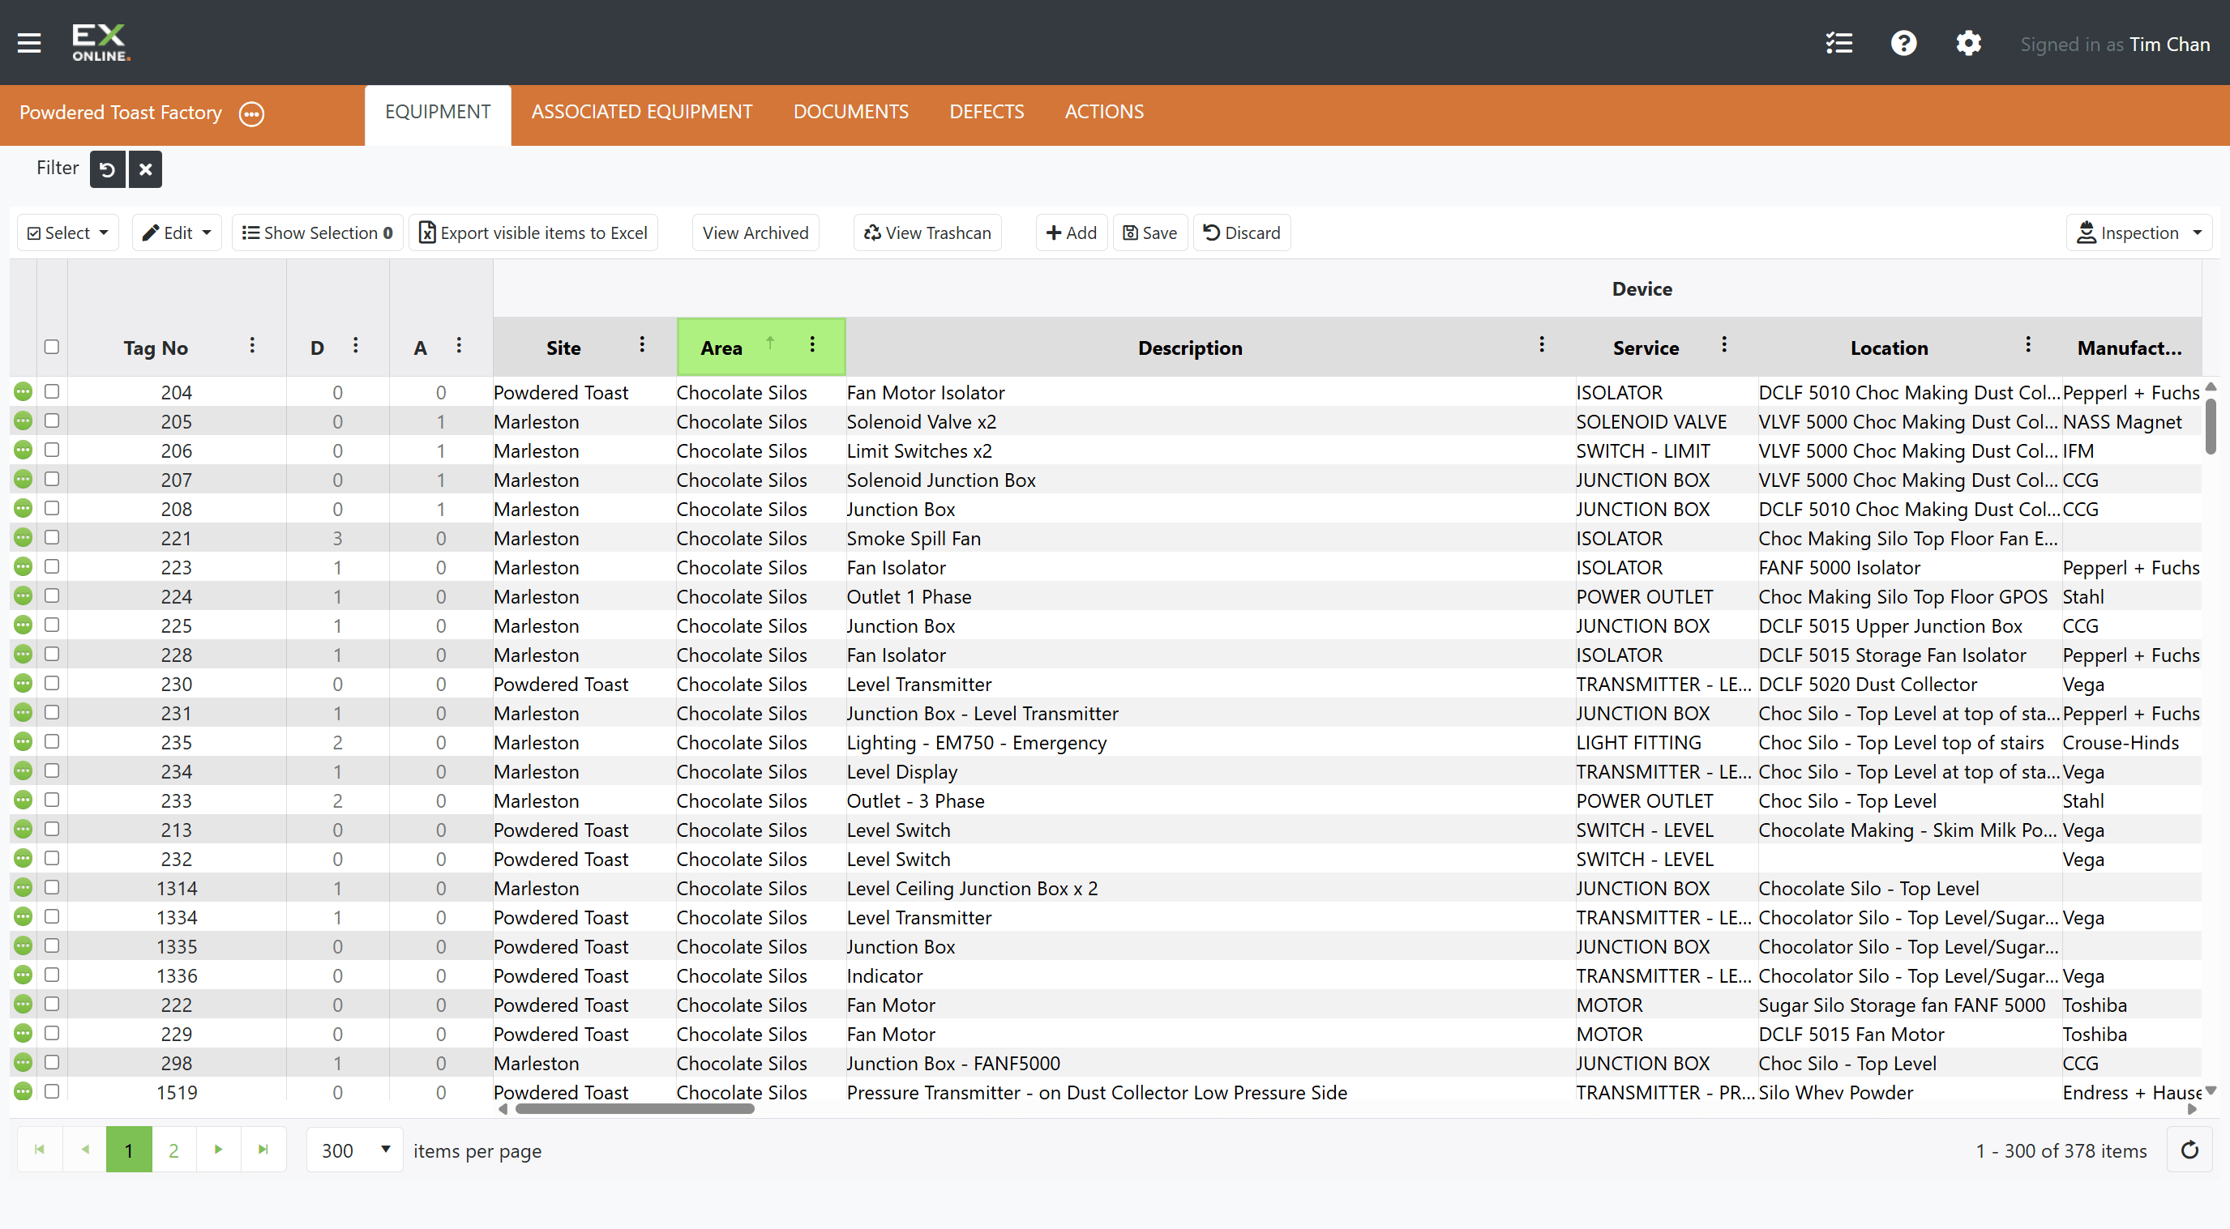Image resolution: width=2230 pixels, height=1229 pixels.
Task: Switch to the Actions tab
Action: (x=1104, y=112)
